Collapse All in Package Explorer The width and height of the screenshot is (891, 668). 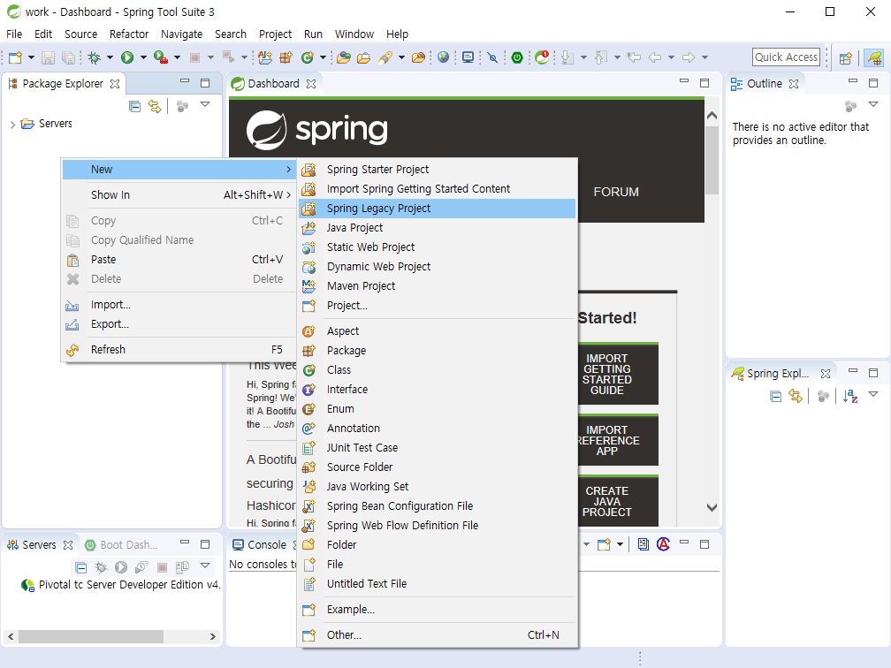[x=134, y=106]
